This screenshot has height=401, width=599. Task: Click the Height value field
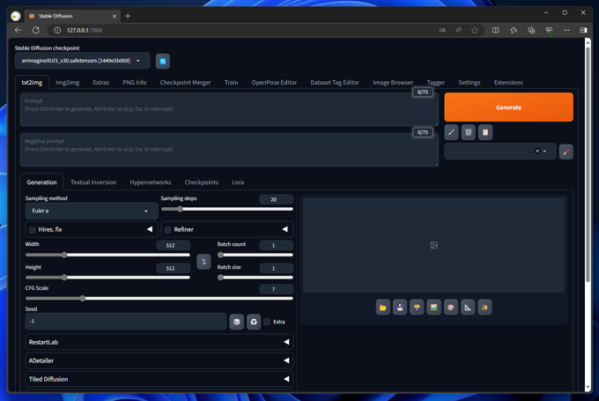[173, 268]
